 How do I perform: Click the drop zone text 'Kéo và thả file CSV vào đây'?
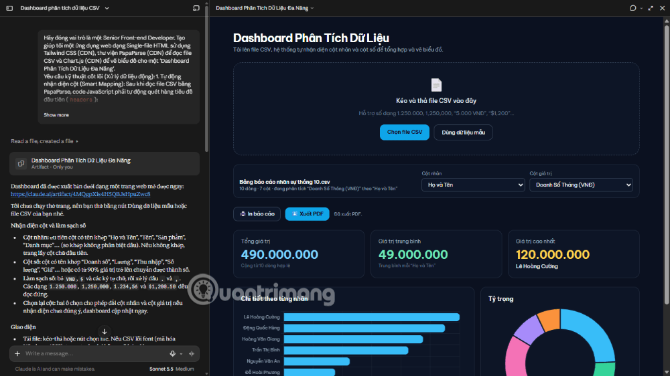tap(436, 101)
